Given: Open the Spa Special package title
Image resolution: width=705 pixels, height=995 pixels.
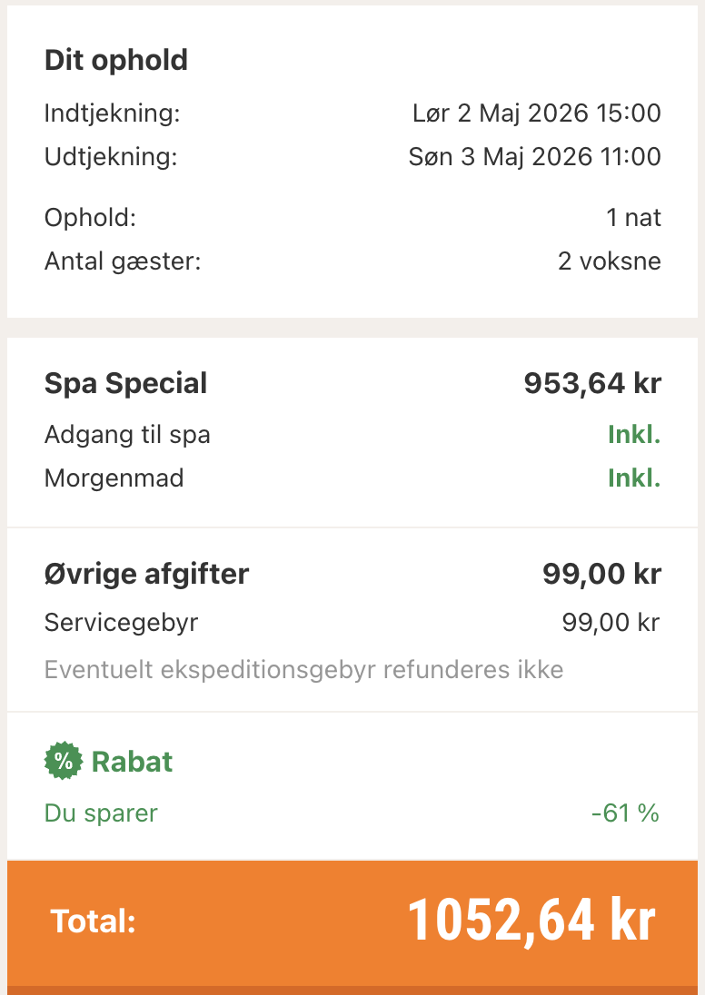Looking at the screenshot, I should point(126,383).
